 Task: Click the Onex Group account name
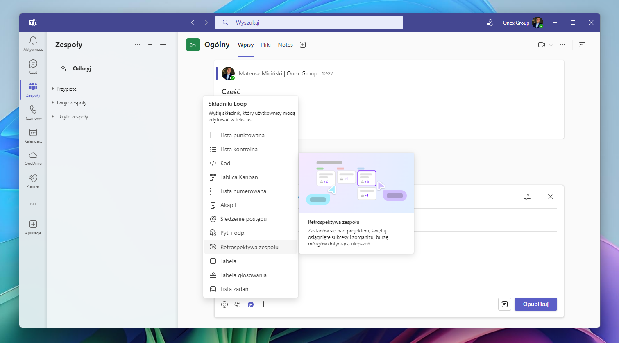point(516,23)
